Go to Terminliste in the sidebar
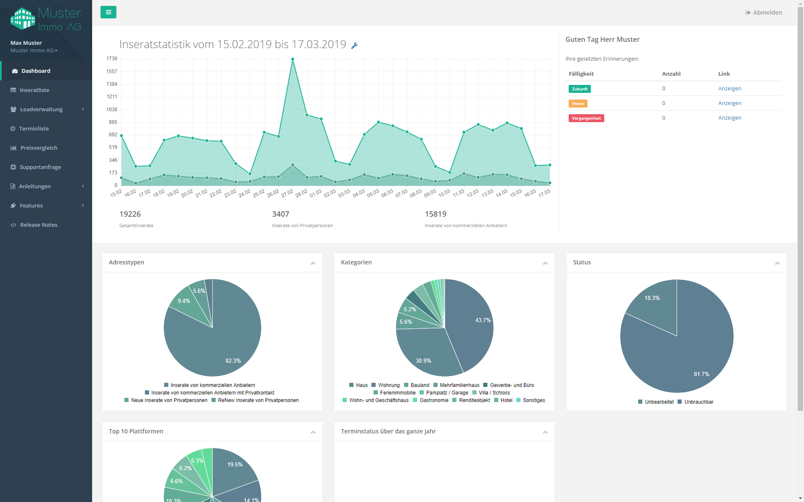This screenshot has width=804, height=502. click(46, 129)
